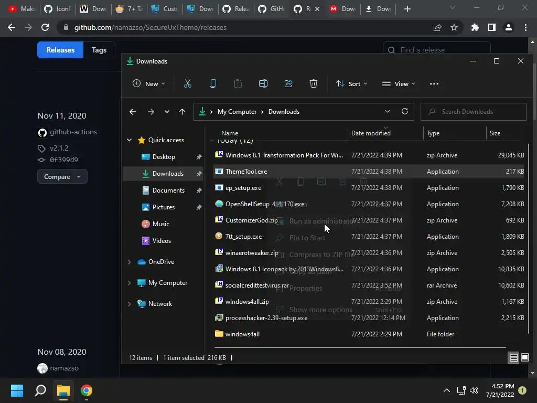Open the Compare dropdown on GitHub
Screen dimensions: 537x403
click(62, 177)
